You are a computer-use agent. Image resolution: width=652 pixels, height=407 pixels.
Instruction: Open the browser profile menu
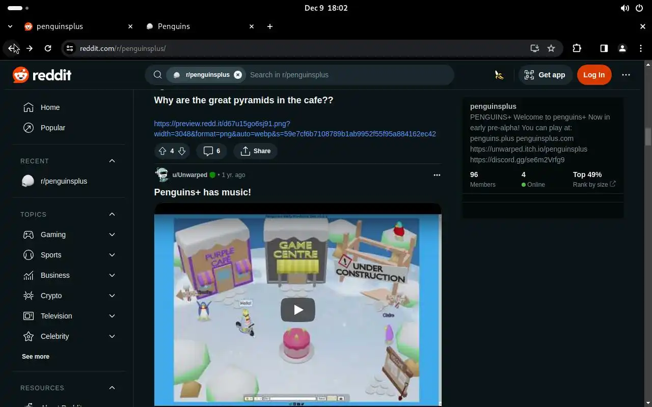tap(622, 48)
